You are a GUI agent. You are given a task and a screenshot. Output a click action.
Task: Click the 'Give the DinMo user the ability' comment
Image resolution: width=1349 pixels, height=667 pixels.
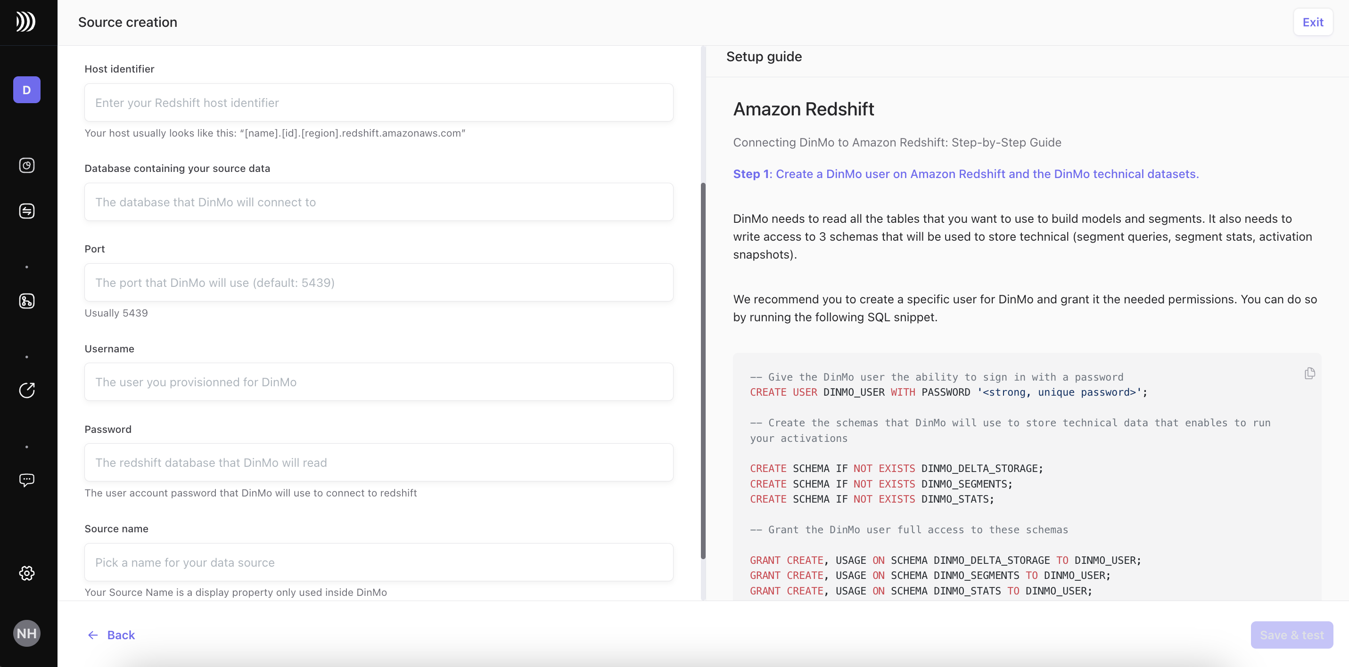tap(937, 377)
